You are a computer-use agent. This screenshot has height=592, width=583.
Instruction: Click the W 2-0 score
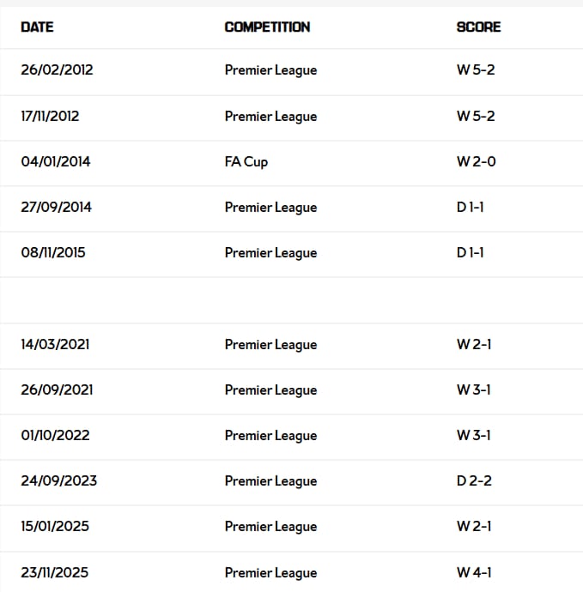pos(476,161)
